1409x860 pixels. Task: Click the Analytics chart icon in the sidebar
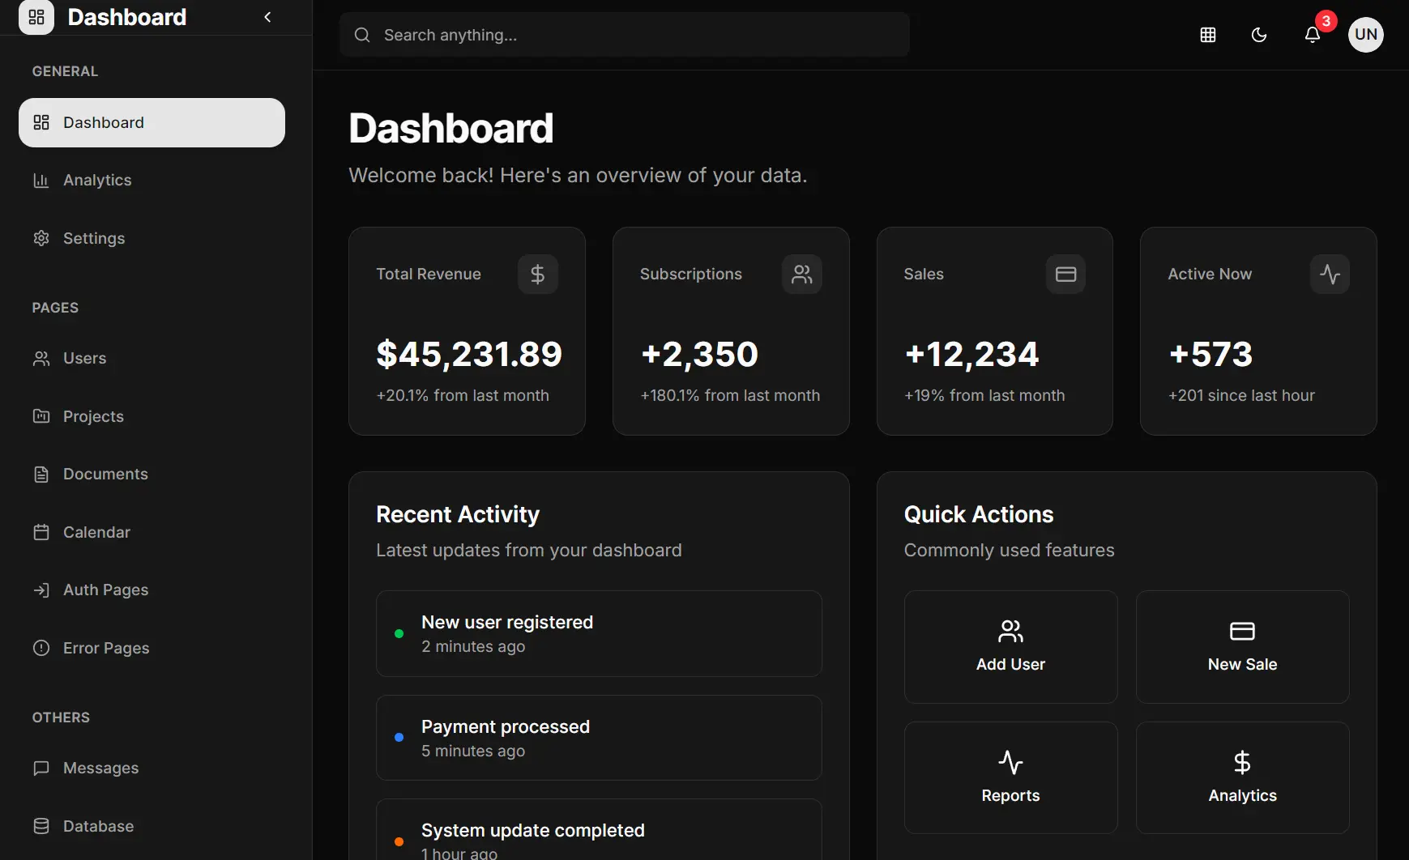tap(41, 180)
